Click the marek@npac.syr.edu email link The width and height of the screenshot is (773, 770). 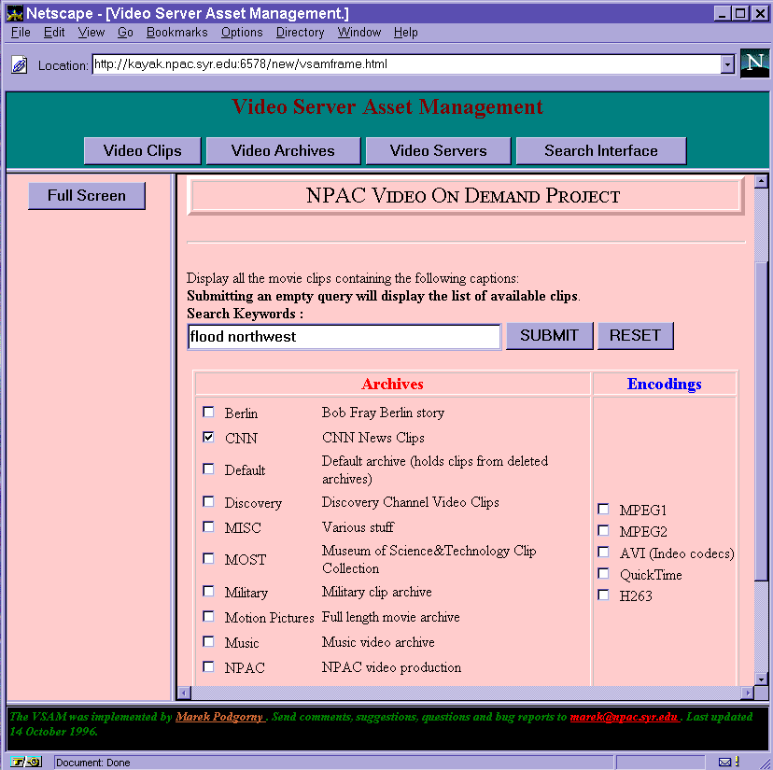pyautogui.click(x=624, y=717)
